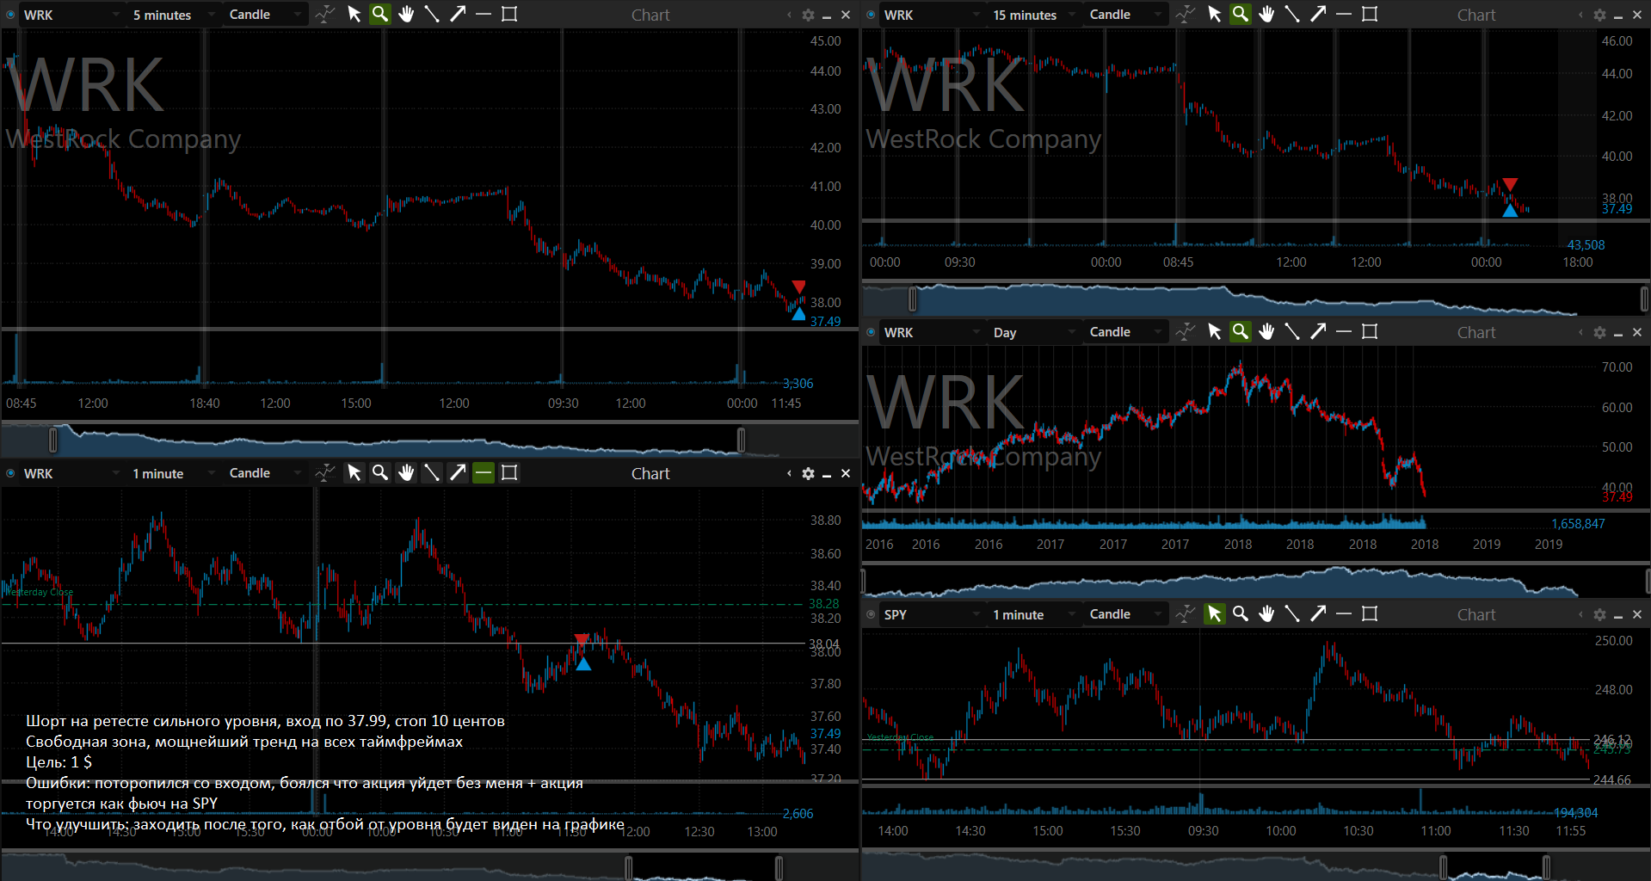Select horizontal line tool in WRK Day chart

point(1344,332)
